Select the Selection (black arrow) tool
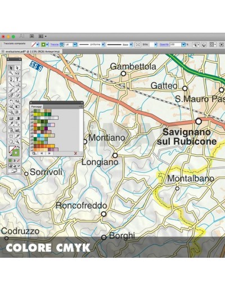 [11, 68]
